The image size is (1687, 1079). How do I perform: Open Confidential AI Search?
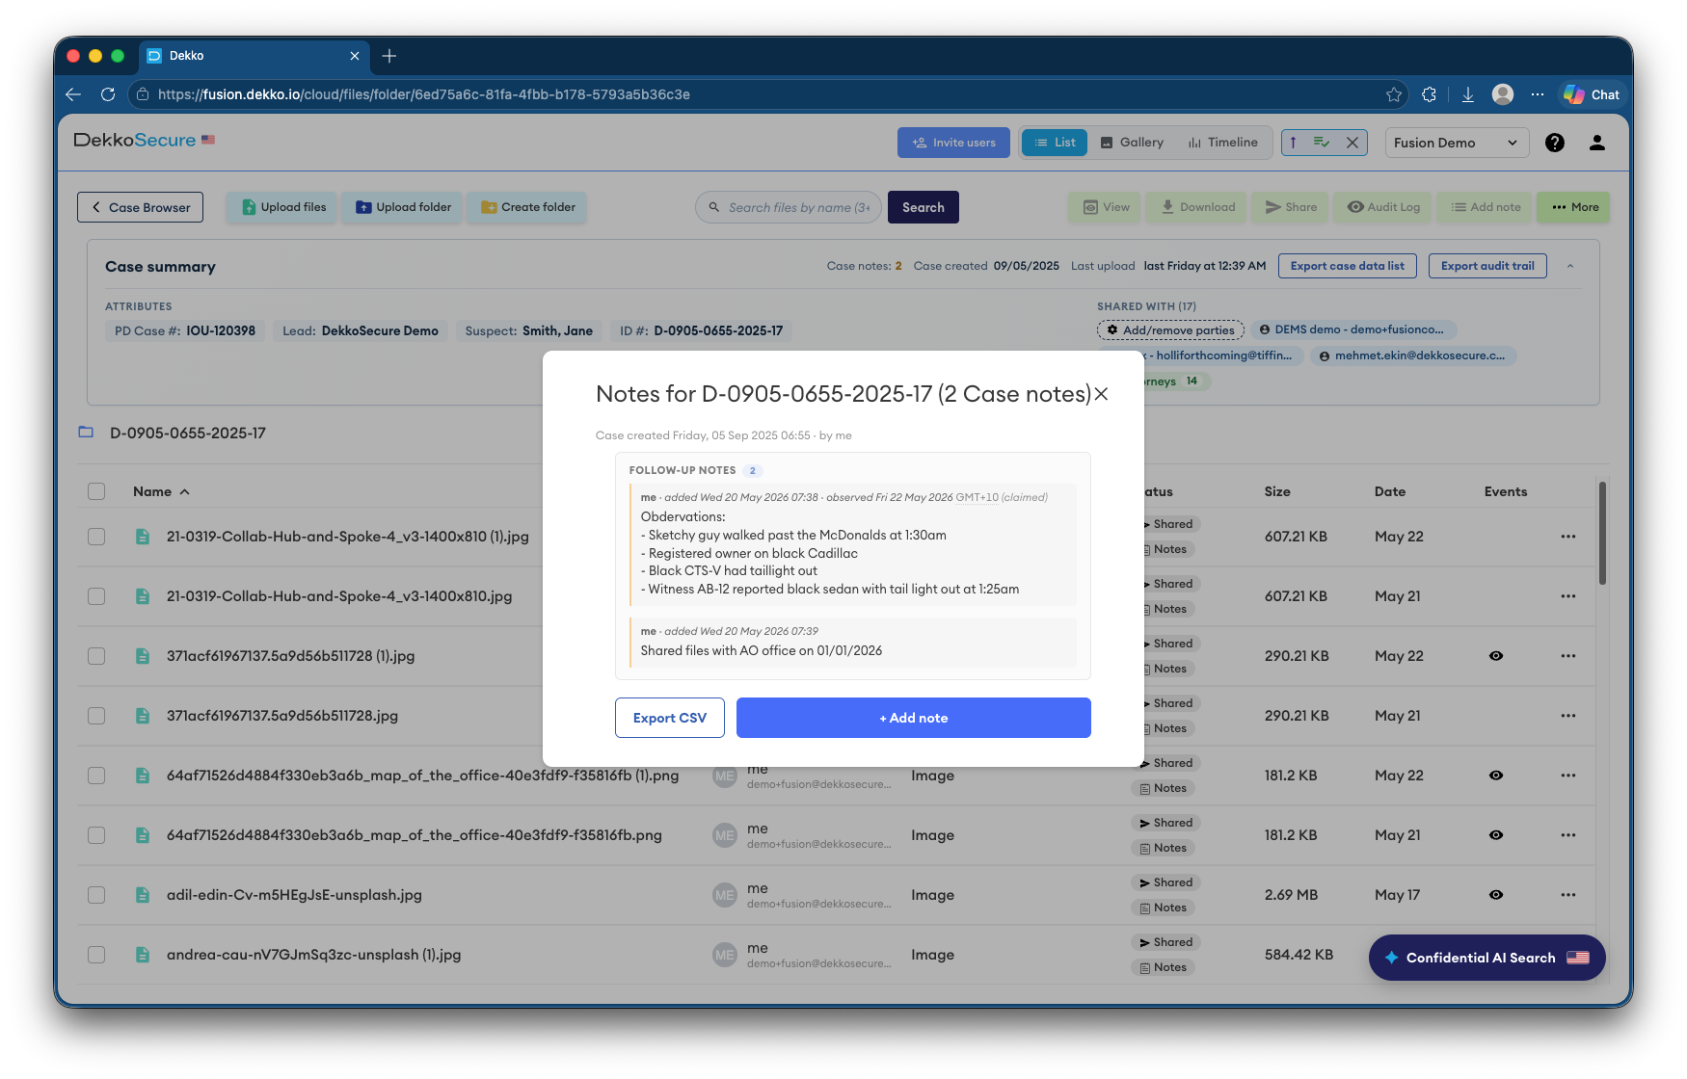[1487, 958]
